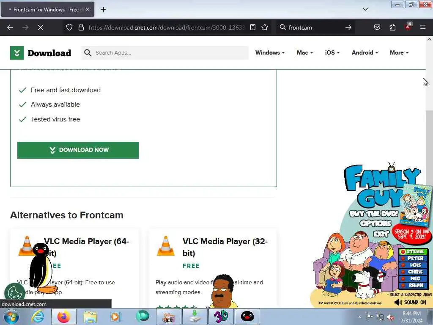Click the DOWNLOAD NOW button
433x325 pixels.
78,150
